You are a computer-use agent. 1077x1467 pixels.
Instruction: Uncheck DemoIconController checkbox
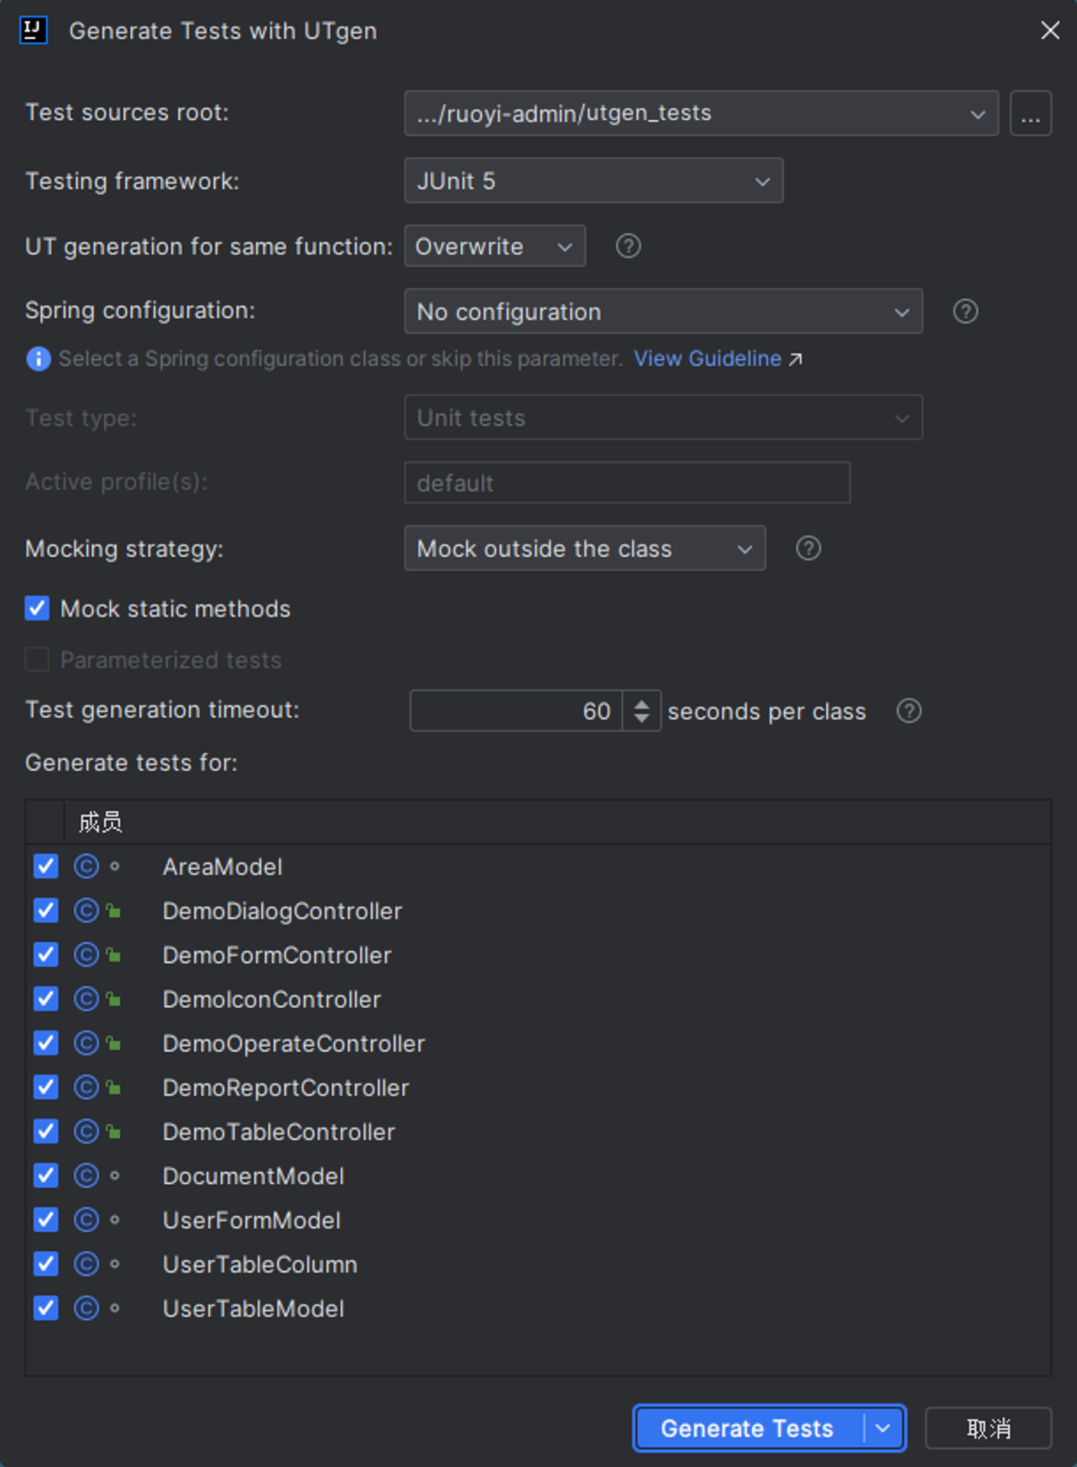pyautogui.click(x=46, y=999)
